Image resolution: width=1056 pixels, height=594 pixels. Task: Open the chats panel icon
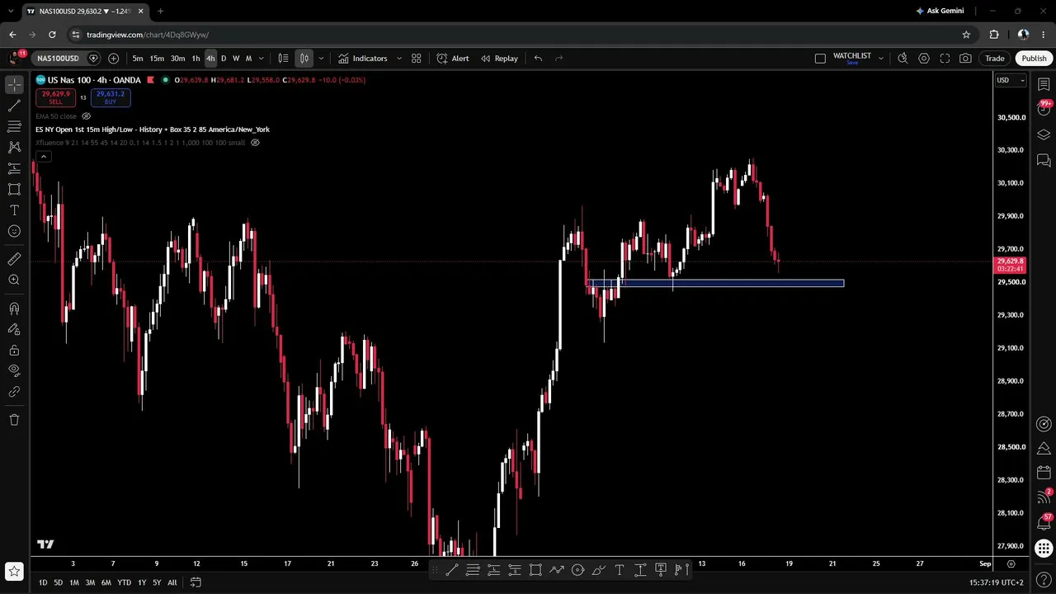tap(1044, 160)
